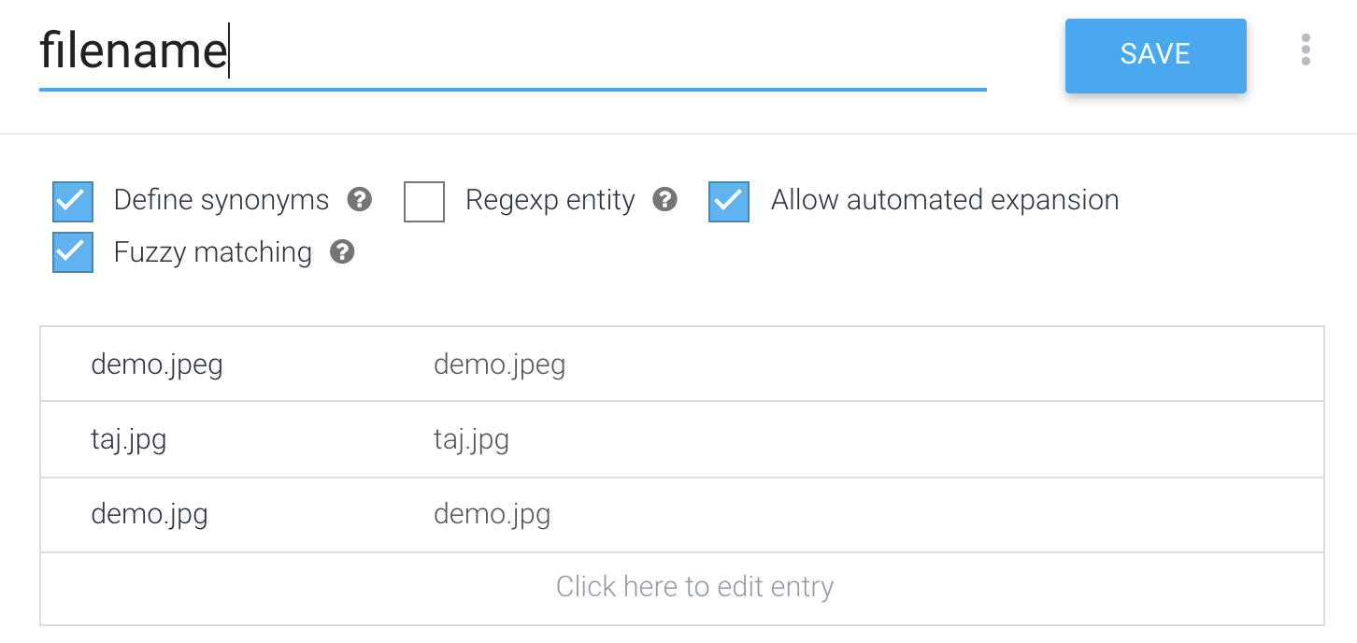Edit the demo.jpg synonym entry

[493, 514]
